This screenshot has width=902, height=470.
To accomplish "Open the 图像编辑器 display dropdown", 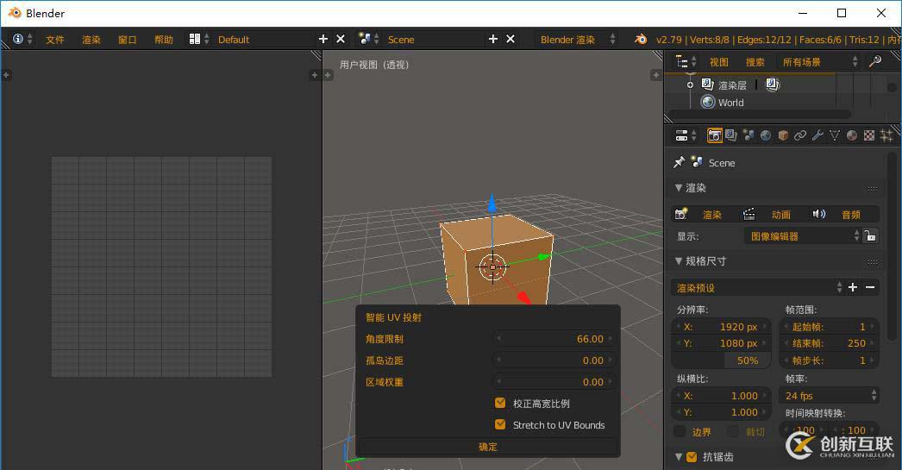I will tap(803, 235).
